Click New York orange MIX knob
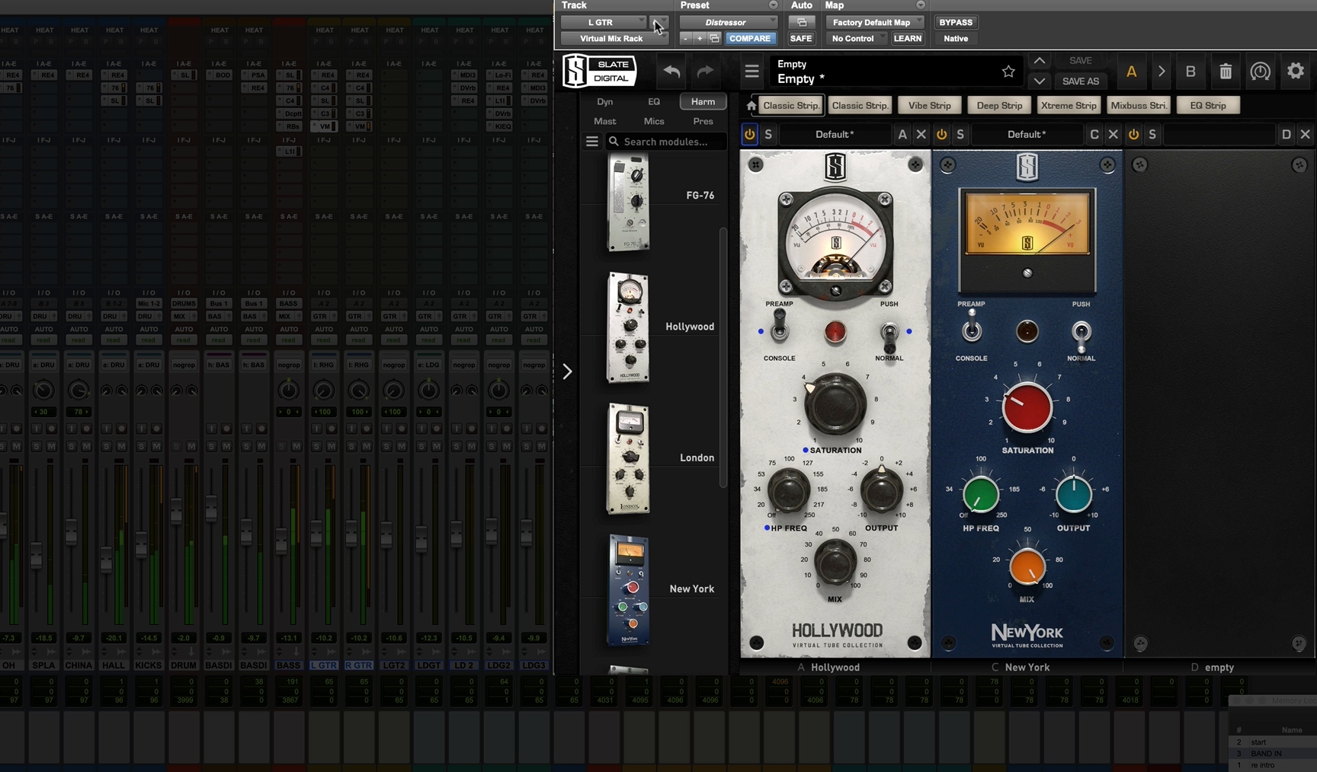Viewport: 1317px width, 772px height. point(1027,567)
